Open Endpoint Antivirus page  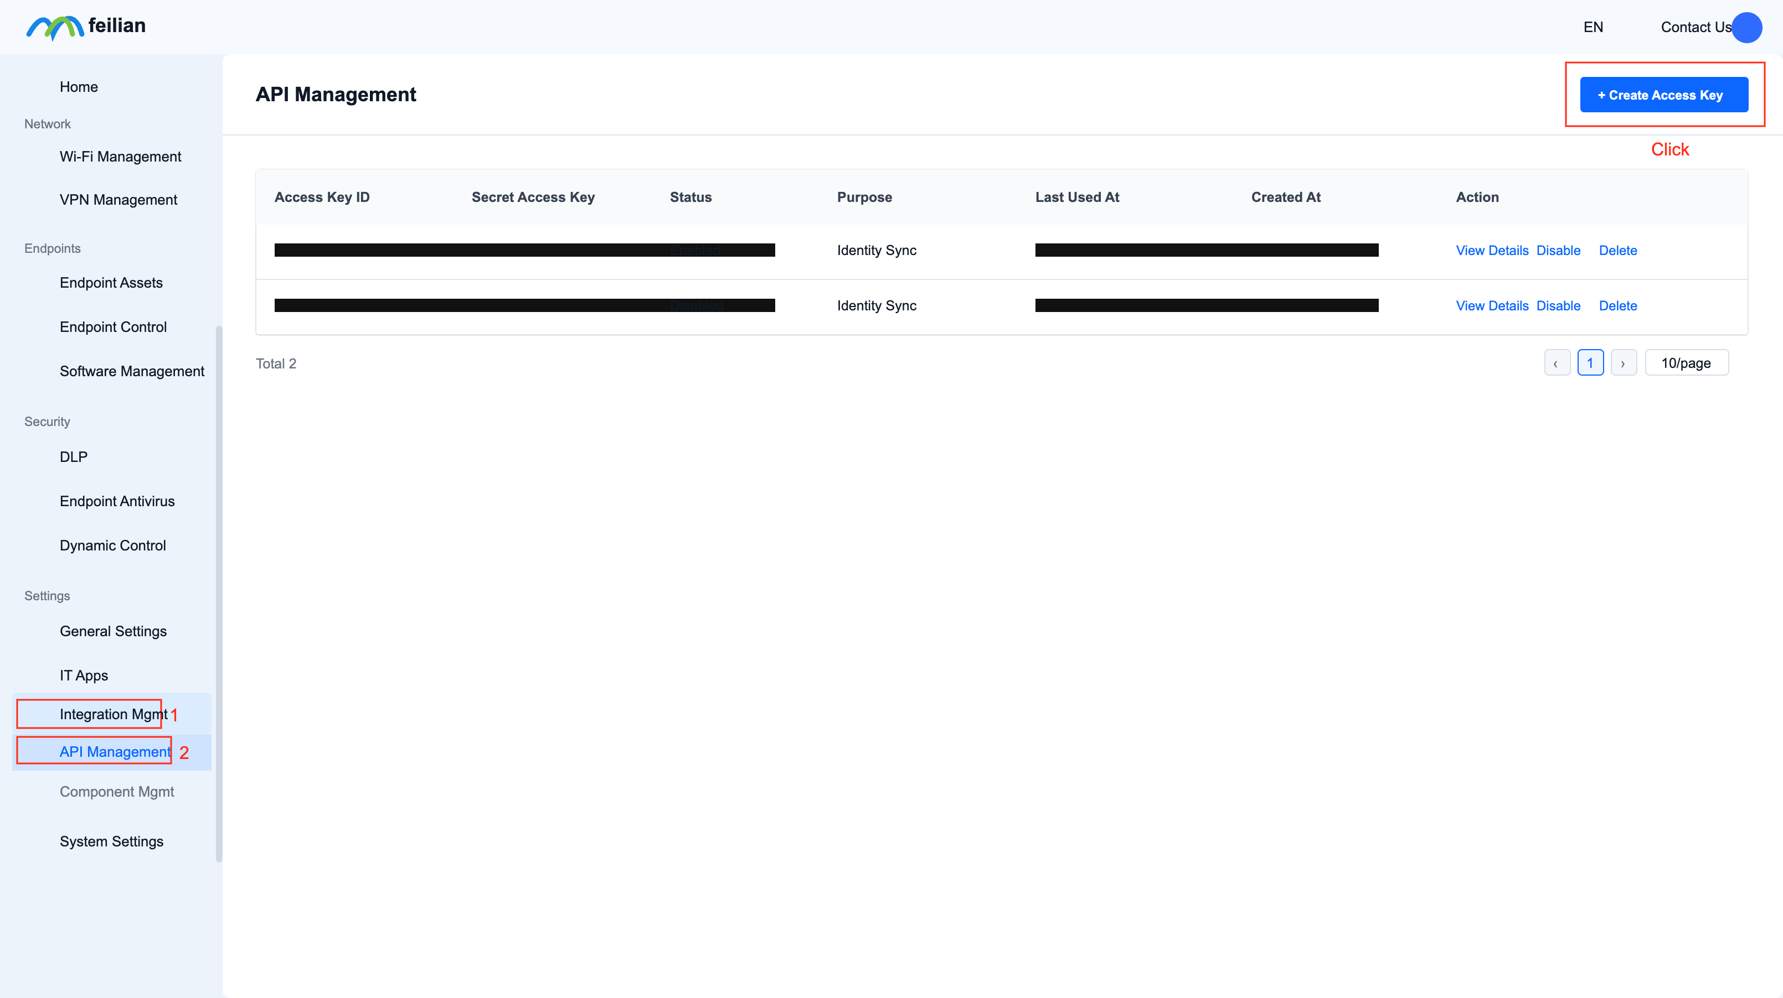pyautogui.click(x=117, y=501)
